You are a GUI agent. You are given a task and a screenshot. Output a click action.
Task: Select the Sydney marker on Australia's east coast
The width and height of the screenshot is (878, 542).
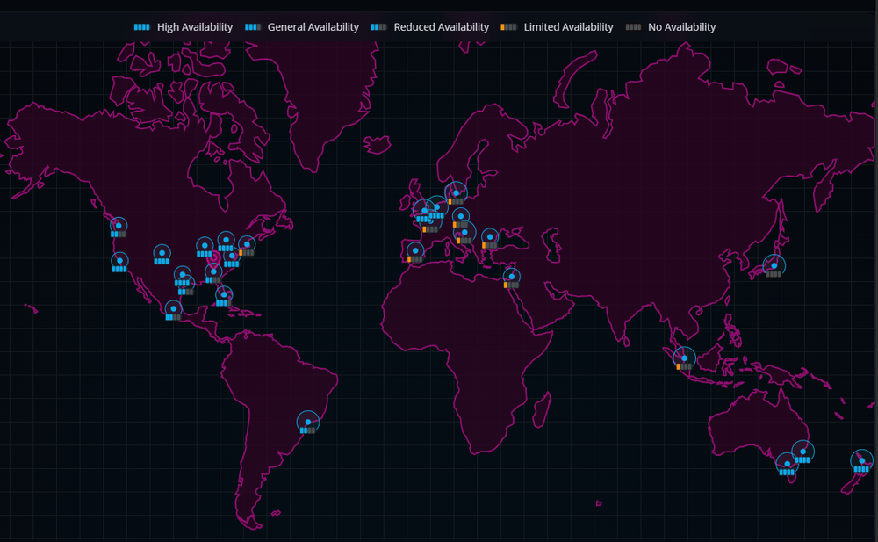click(802, 451)
